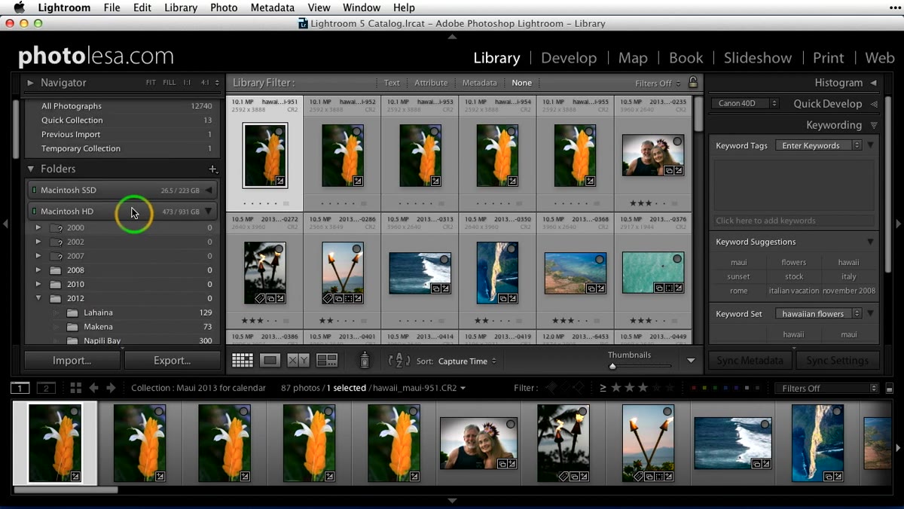Open the Filters Off dropdown in filmstrip
904x509 pixels.
coord(826,389)
